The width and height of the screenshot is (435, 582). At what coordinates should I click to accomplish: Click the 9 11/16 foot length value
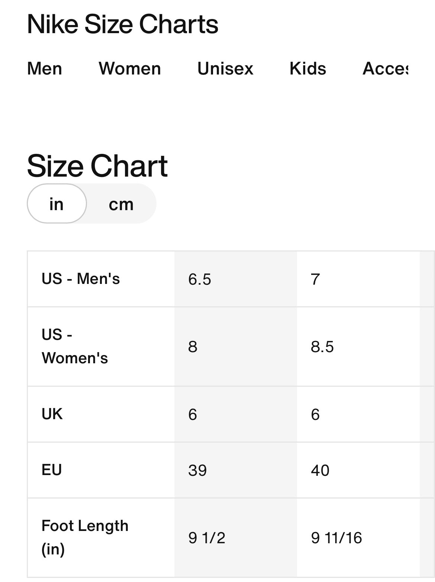(336, 538)
